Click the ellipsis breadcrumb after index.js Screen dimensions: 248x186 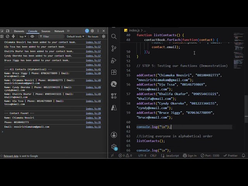[145, 30]
